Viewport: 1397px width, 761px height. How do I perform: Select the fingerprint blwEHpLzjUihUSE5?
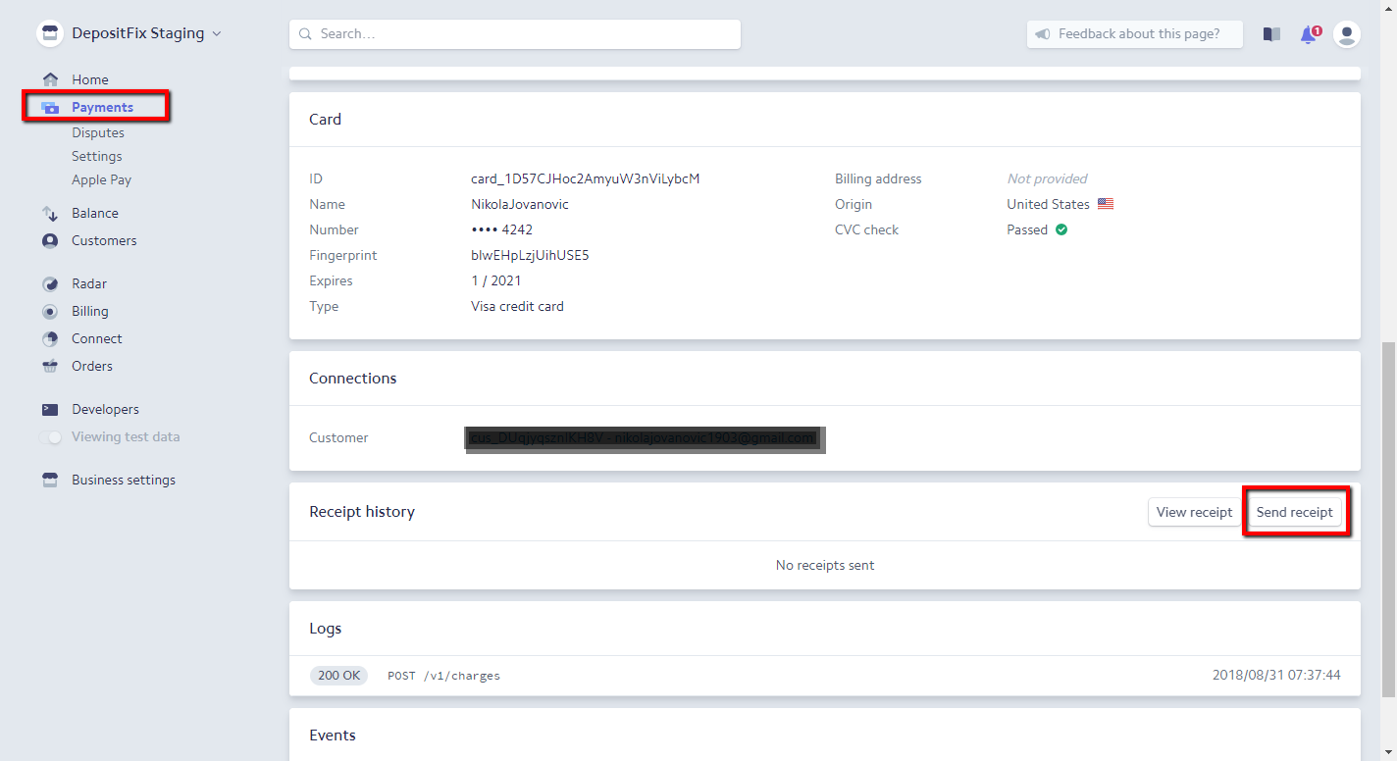tap(530, 255)
